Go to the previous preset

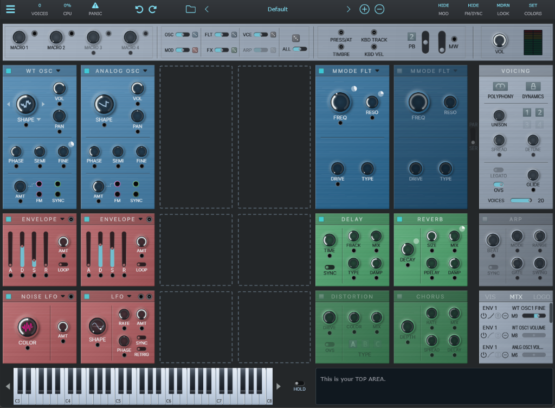[x=206, y=9]
